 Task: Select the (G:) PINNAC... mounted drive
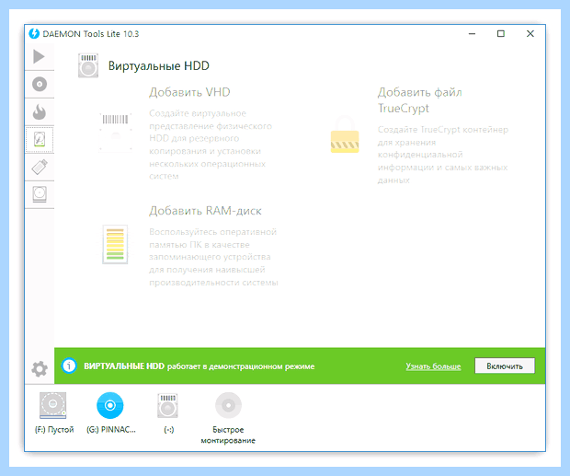click(x=110, y=405)
